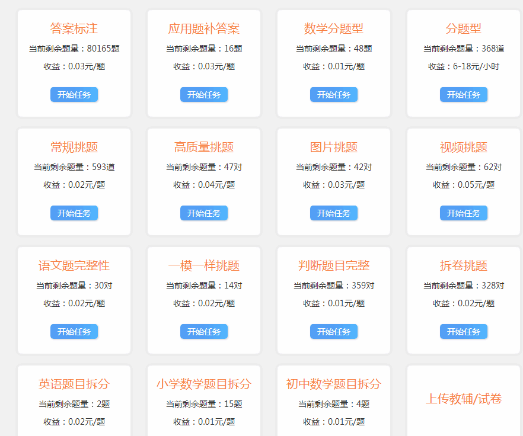Start the 数学分题型 task
This screenshot has width=523, height=436.
(x=334, y=95)
